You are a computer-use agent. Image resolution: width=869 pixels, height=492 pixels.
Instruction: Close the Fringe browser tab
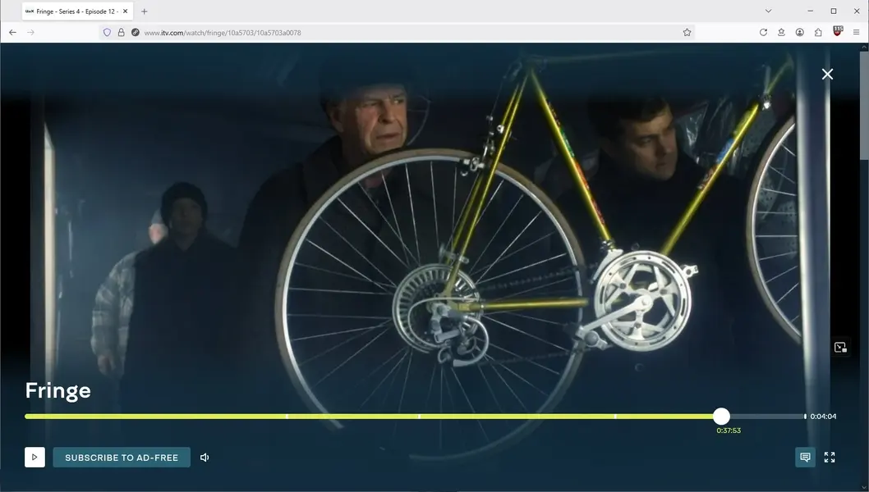tap(125, 11)
